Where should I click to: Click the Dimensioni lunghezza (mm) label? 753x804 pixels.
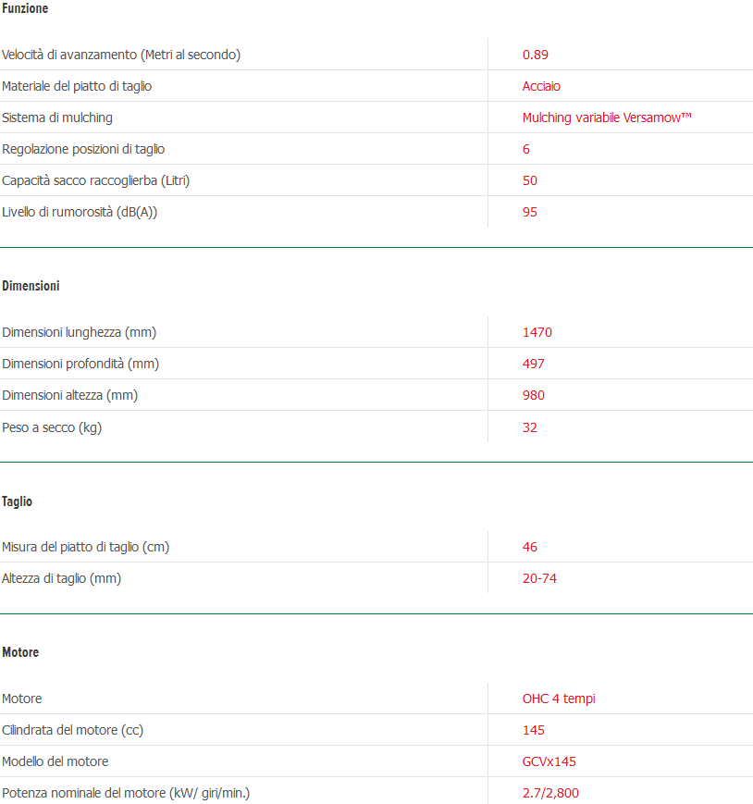point(79,332)
